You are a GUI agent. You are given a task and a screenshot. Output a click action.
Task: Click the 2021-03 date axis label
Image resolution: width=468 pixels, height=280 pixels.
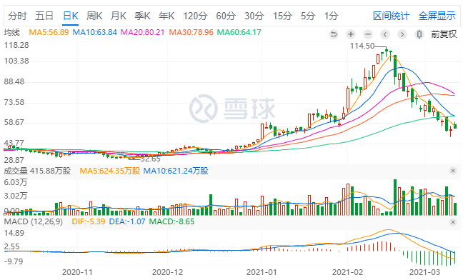(424, 272)
